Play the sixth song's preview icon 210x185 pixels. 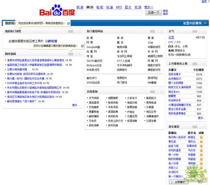(201, 159)
